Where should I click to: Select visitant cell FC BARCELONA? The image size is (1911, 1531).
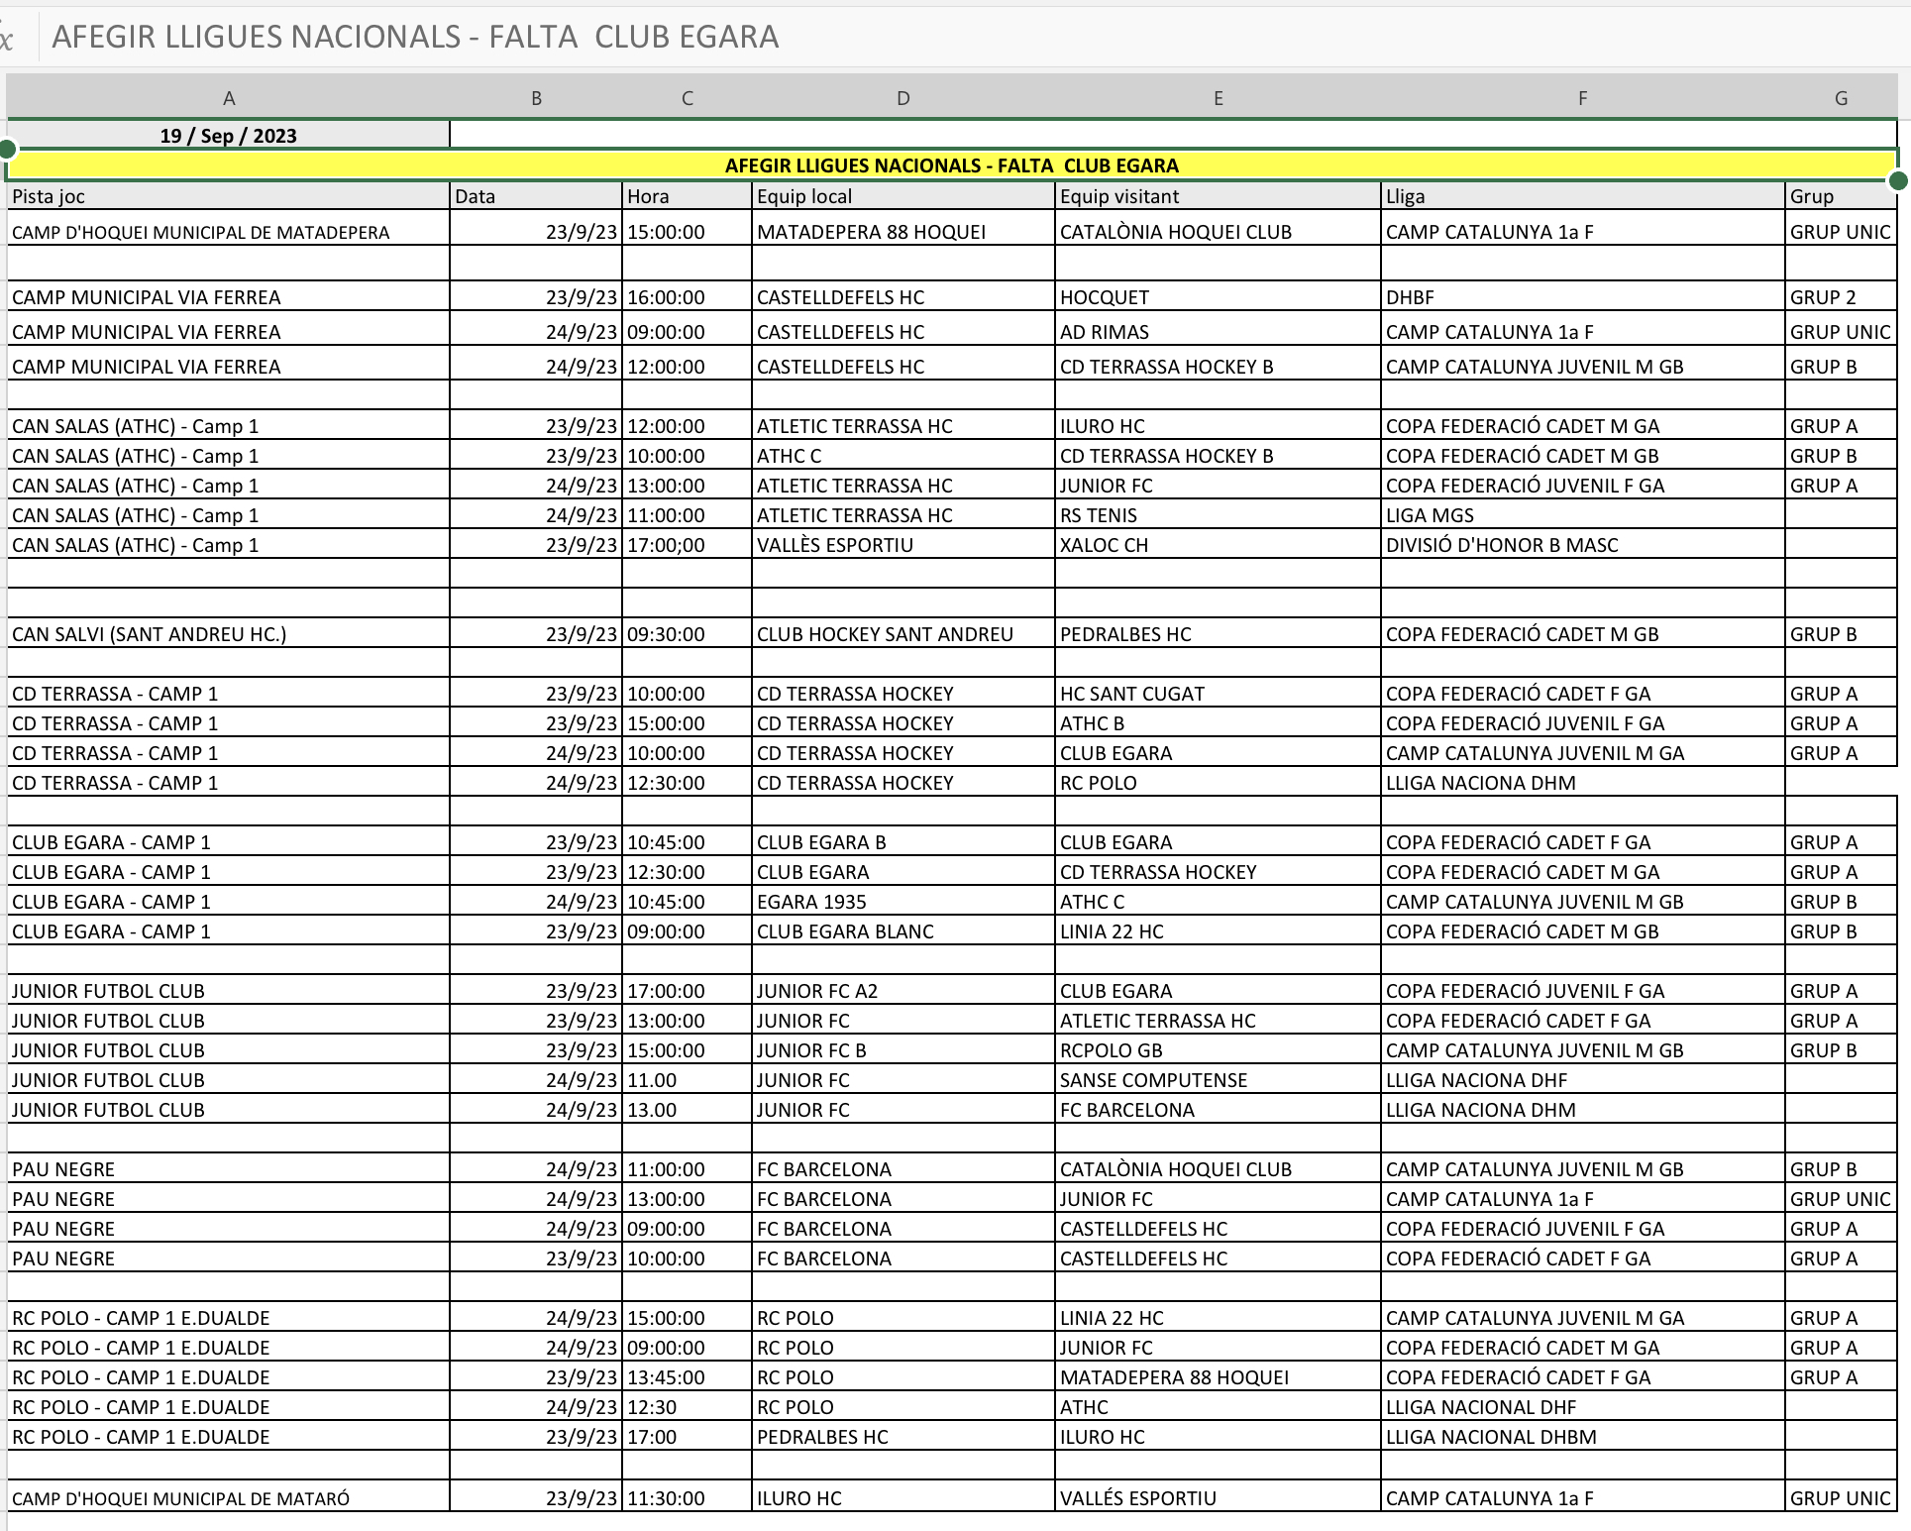[x=1219, y=1110]
